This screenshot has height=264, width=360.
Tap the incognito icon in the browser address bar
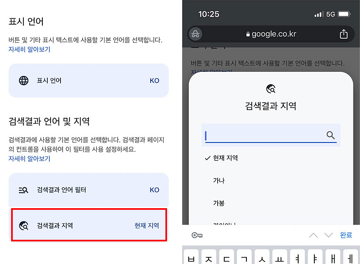[x=195, y=34]
